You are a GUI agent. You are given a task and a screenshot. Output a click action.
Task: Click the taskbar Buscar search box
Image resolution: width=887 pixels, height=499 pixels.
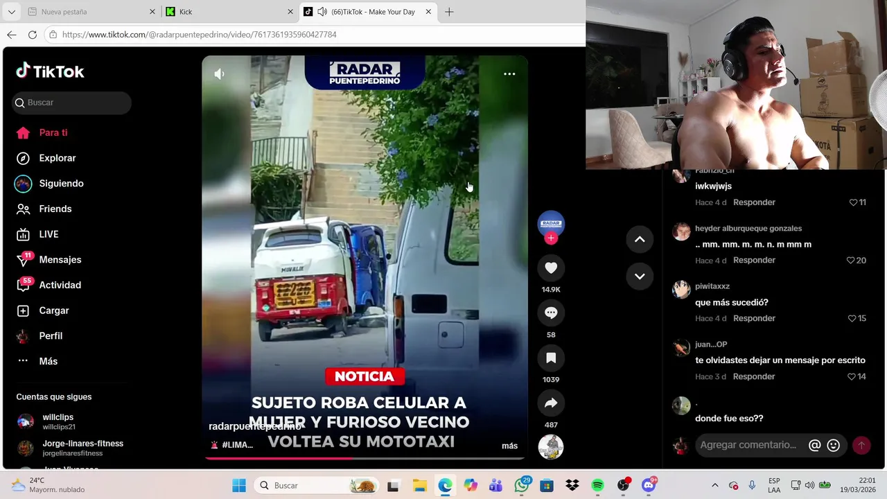317,486
